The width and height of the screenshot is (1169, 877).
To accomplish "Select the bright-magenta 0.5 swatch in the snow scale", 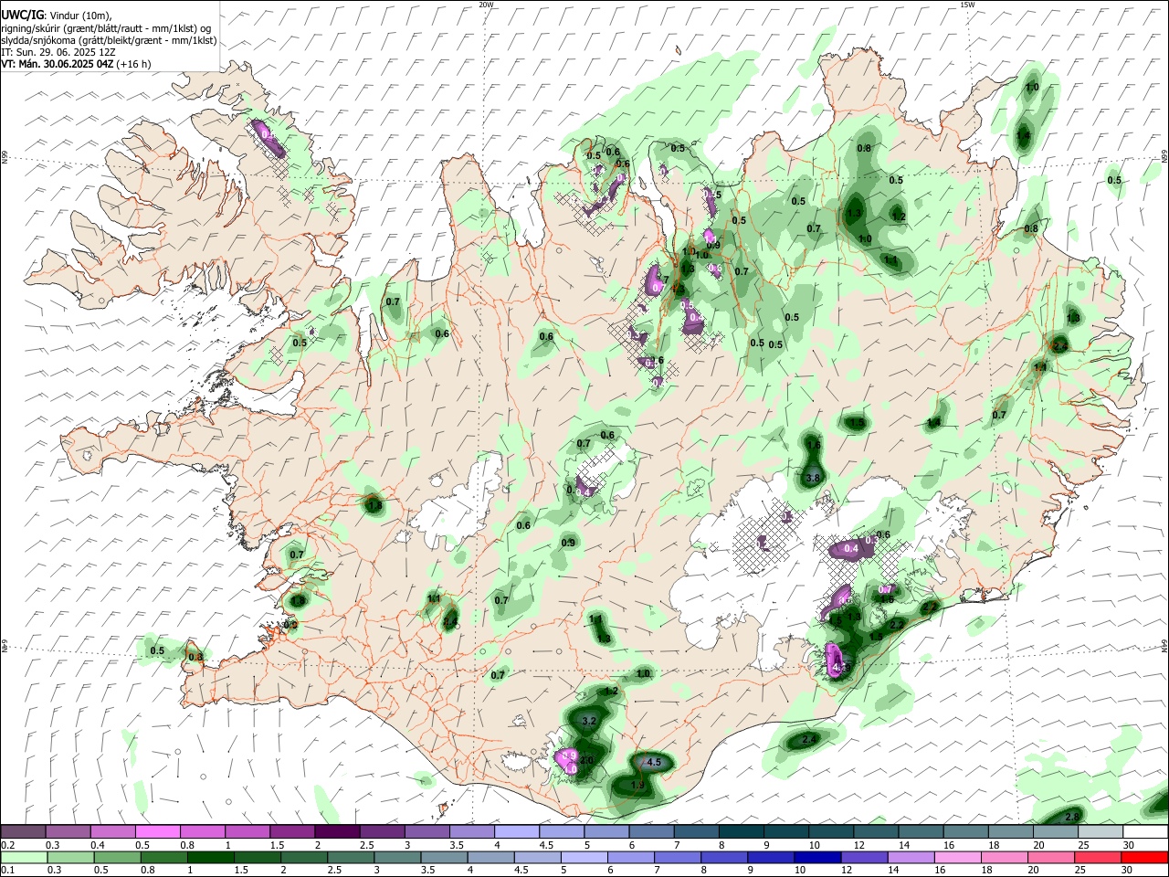I will coord(157,832).
